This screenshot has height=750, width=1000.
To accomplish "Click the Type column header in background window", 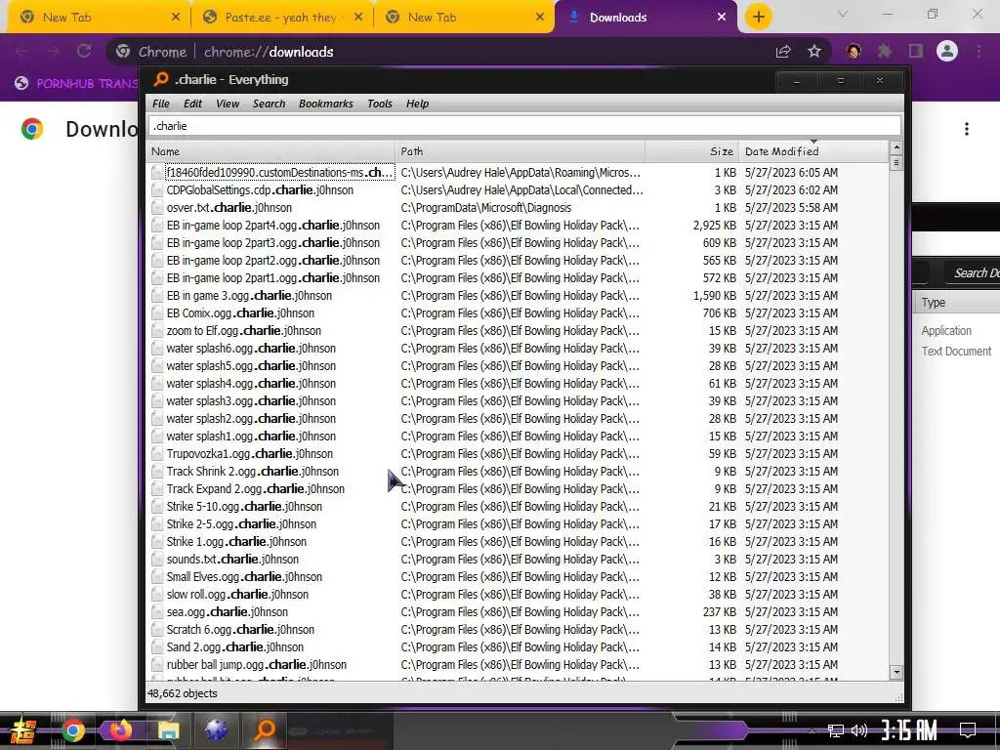I will point(934,303).
